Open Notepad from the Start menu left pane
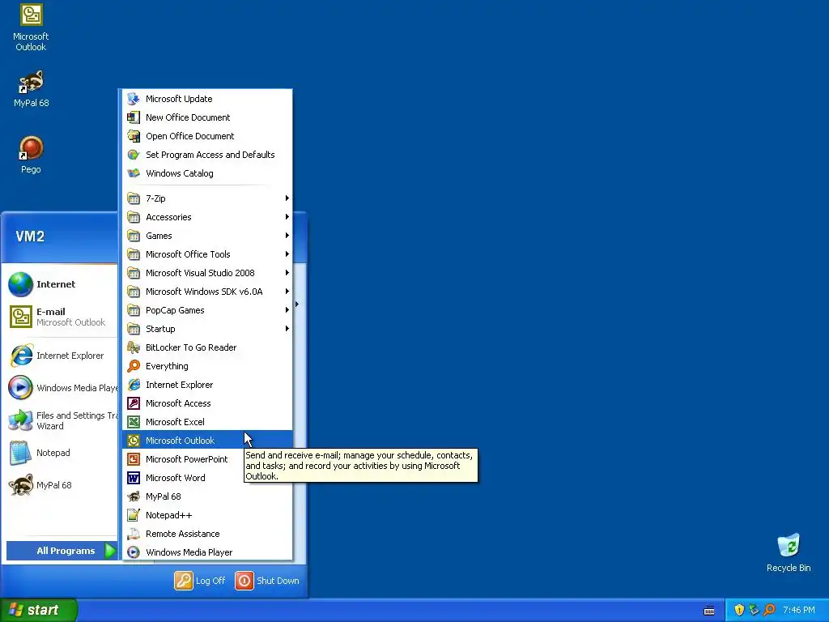 pyautogui.click(x=62, y=453)
